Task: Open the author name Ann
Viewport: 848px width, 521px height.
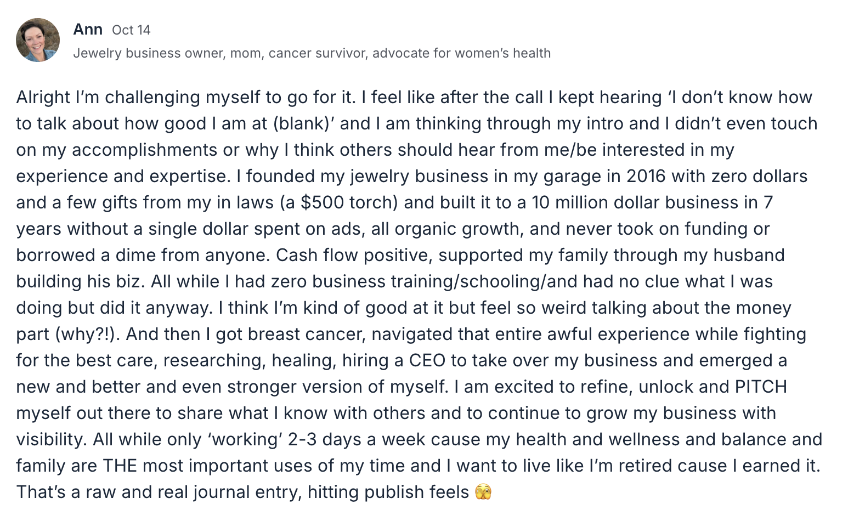Action: pyautogui.click(x=88, y=30)
